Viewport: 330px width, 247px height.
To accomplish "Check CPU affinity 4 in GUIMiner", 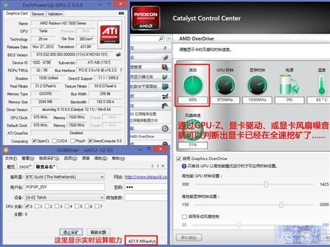I will pyautogui.click(x=67, y=206).
